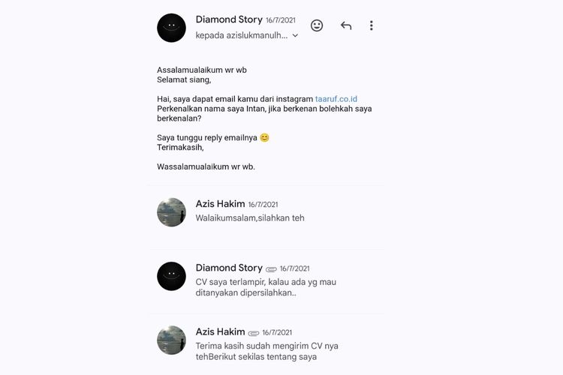Tap the 16/7/2021 date on the first email
Image resolution: width=563 pixels, height=375 pixels.
click(281, 19)
